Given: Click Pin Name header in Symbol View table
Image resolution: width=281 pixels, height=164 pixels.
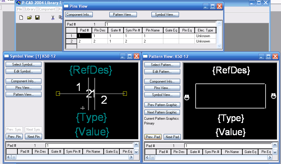Looking at the screenshot, I should [93, 152].
